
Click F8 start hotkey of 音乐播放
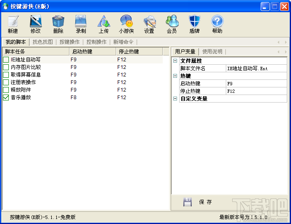pos(74,98)
